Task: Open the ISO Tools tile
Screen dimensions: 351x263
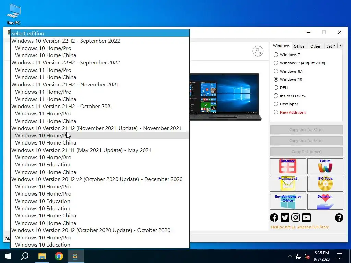Action: point(325,184)
